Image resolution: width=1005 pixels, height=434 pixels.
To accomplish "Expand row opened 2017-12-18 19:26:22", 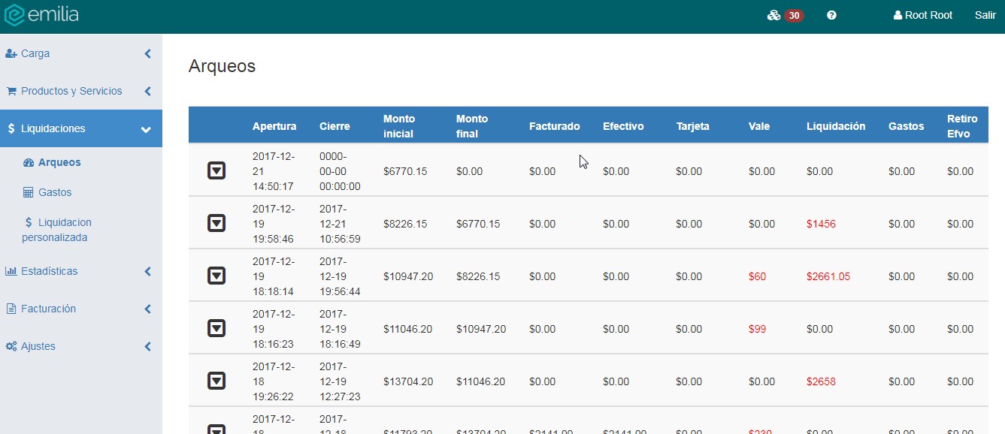I will pos(216,381).
